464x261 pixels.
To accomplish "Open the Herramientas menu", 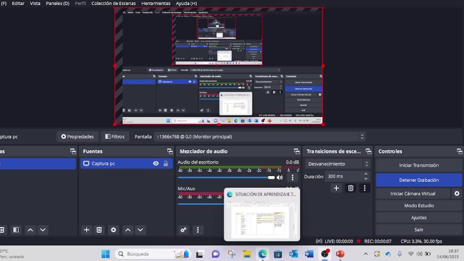I will click(x=156, y=3).
